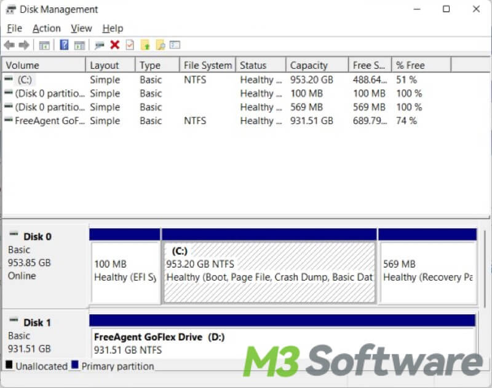Screen dimensions: 492x388
Task: Select the Disk 1 label in the graphical view
Action: (37, 323)
